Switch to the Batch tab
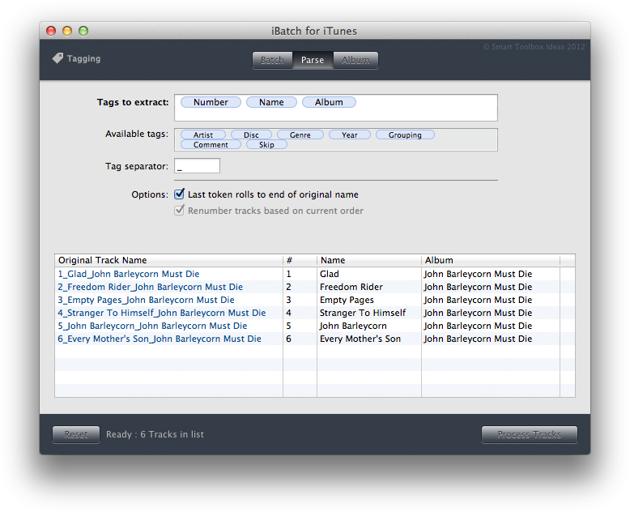Screen dimensions: 630x512 pos(272,60)
